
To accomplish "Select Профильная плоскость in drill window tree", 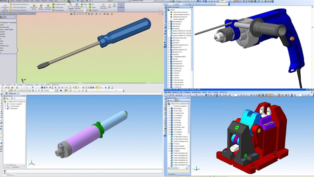I will tap(180, 17).
